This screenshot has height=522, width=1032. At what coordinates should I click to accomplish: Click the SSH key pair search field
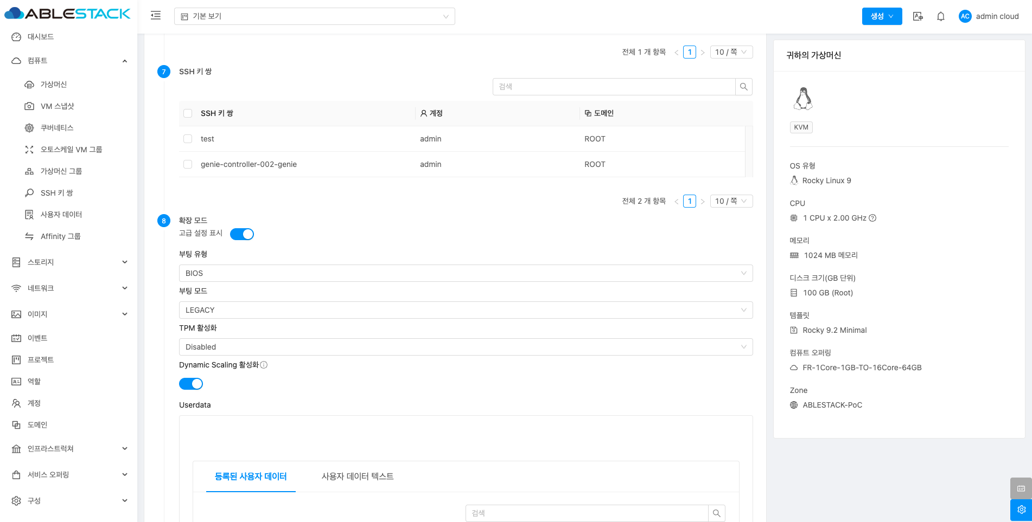click(613, 87)
